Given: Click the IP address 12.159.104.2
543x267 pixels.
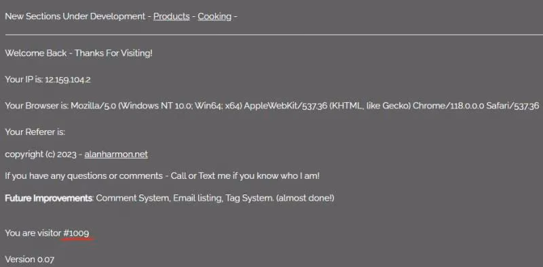Looking at the screenshot, I should 68,80.
